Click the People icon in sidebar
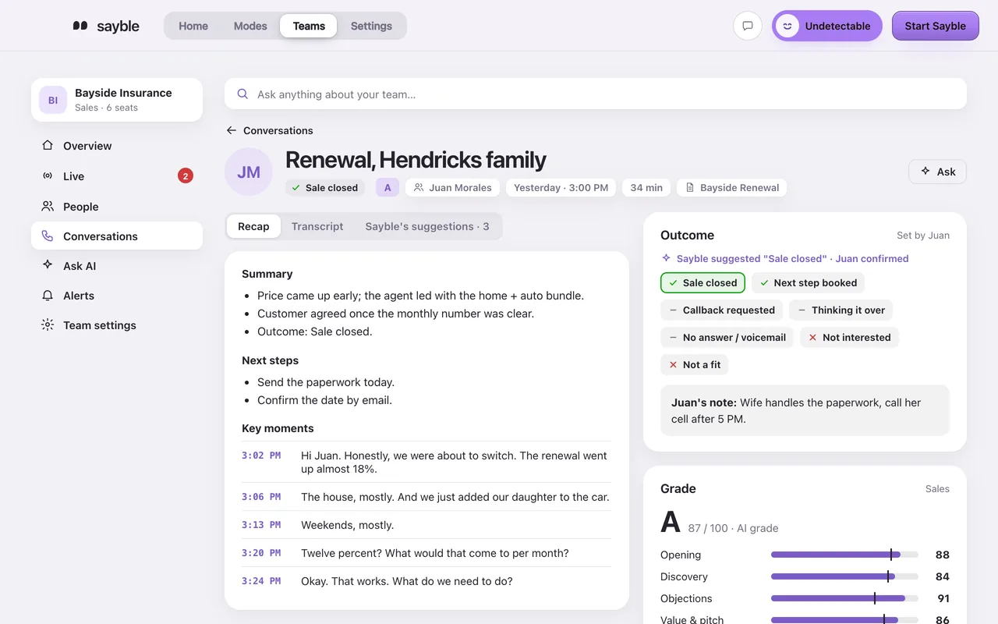The width and height of the screenshot is (998, 624). pos(48,207)
